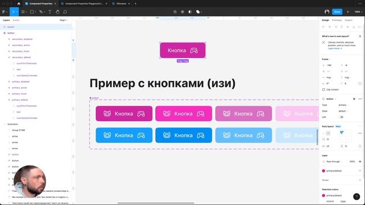This screenshot has height=205, width=365.
Task: Toggle layer visibility eye icon
Action: pos(360,162)
